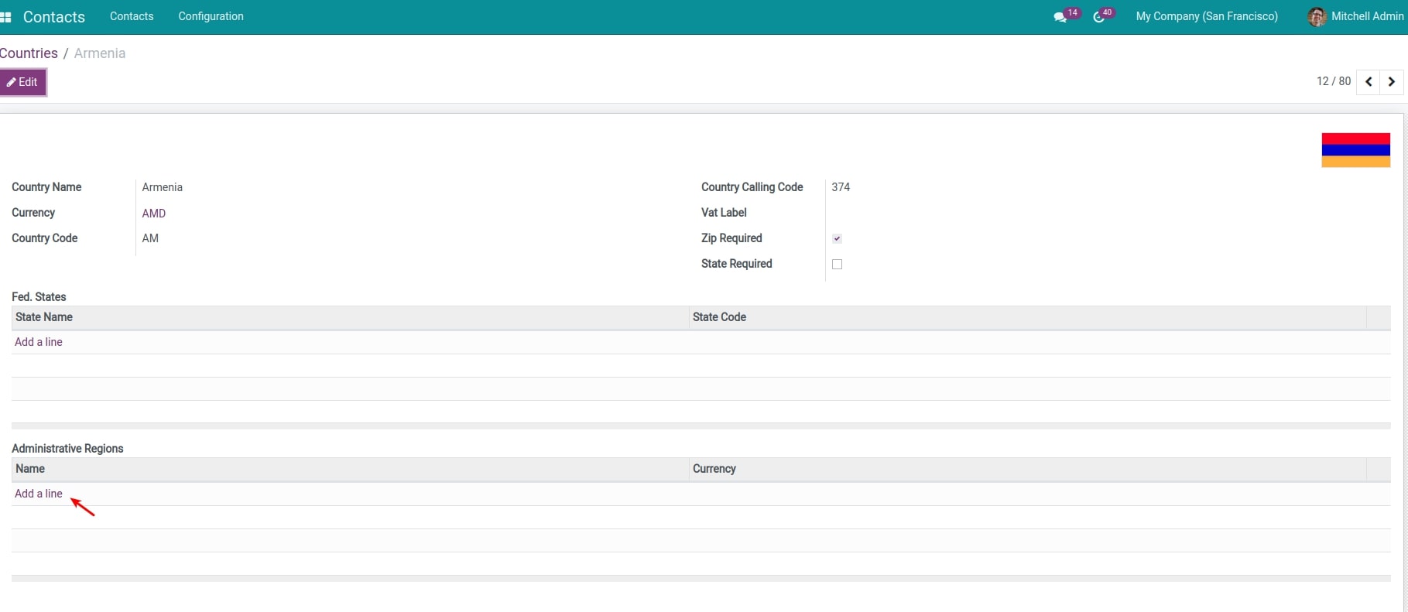Sort by State Name column header
The image size is (1408, 612).
pyautogui.click(x=44, y=317)
